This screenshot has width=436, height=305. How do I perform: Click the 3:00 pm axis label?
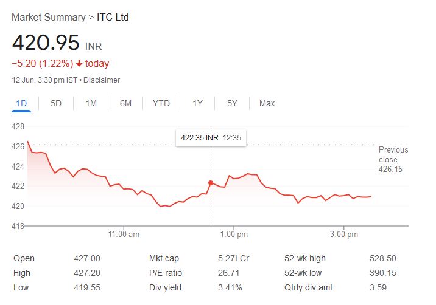343,234
